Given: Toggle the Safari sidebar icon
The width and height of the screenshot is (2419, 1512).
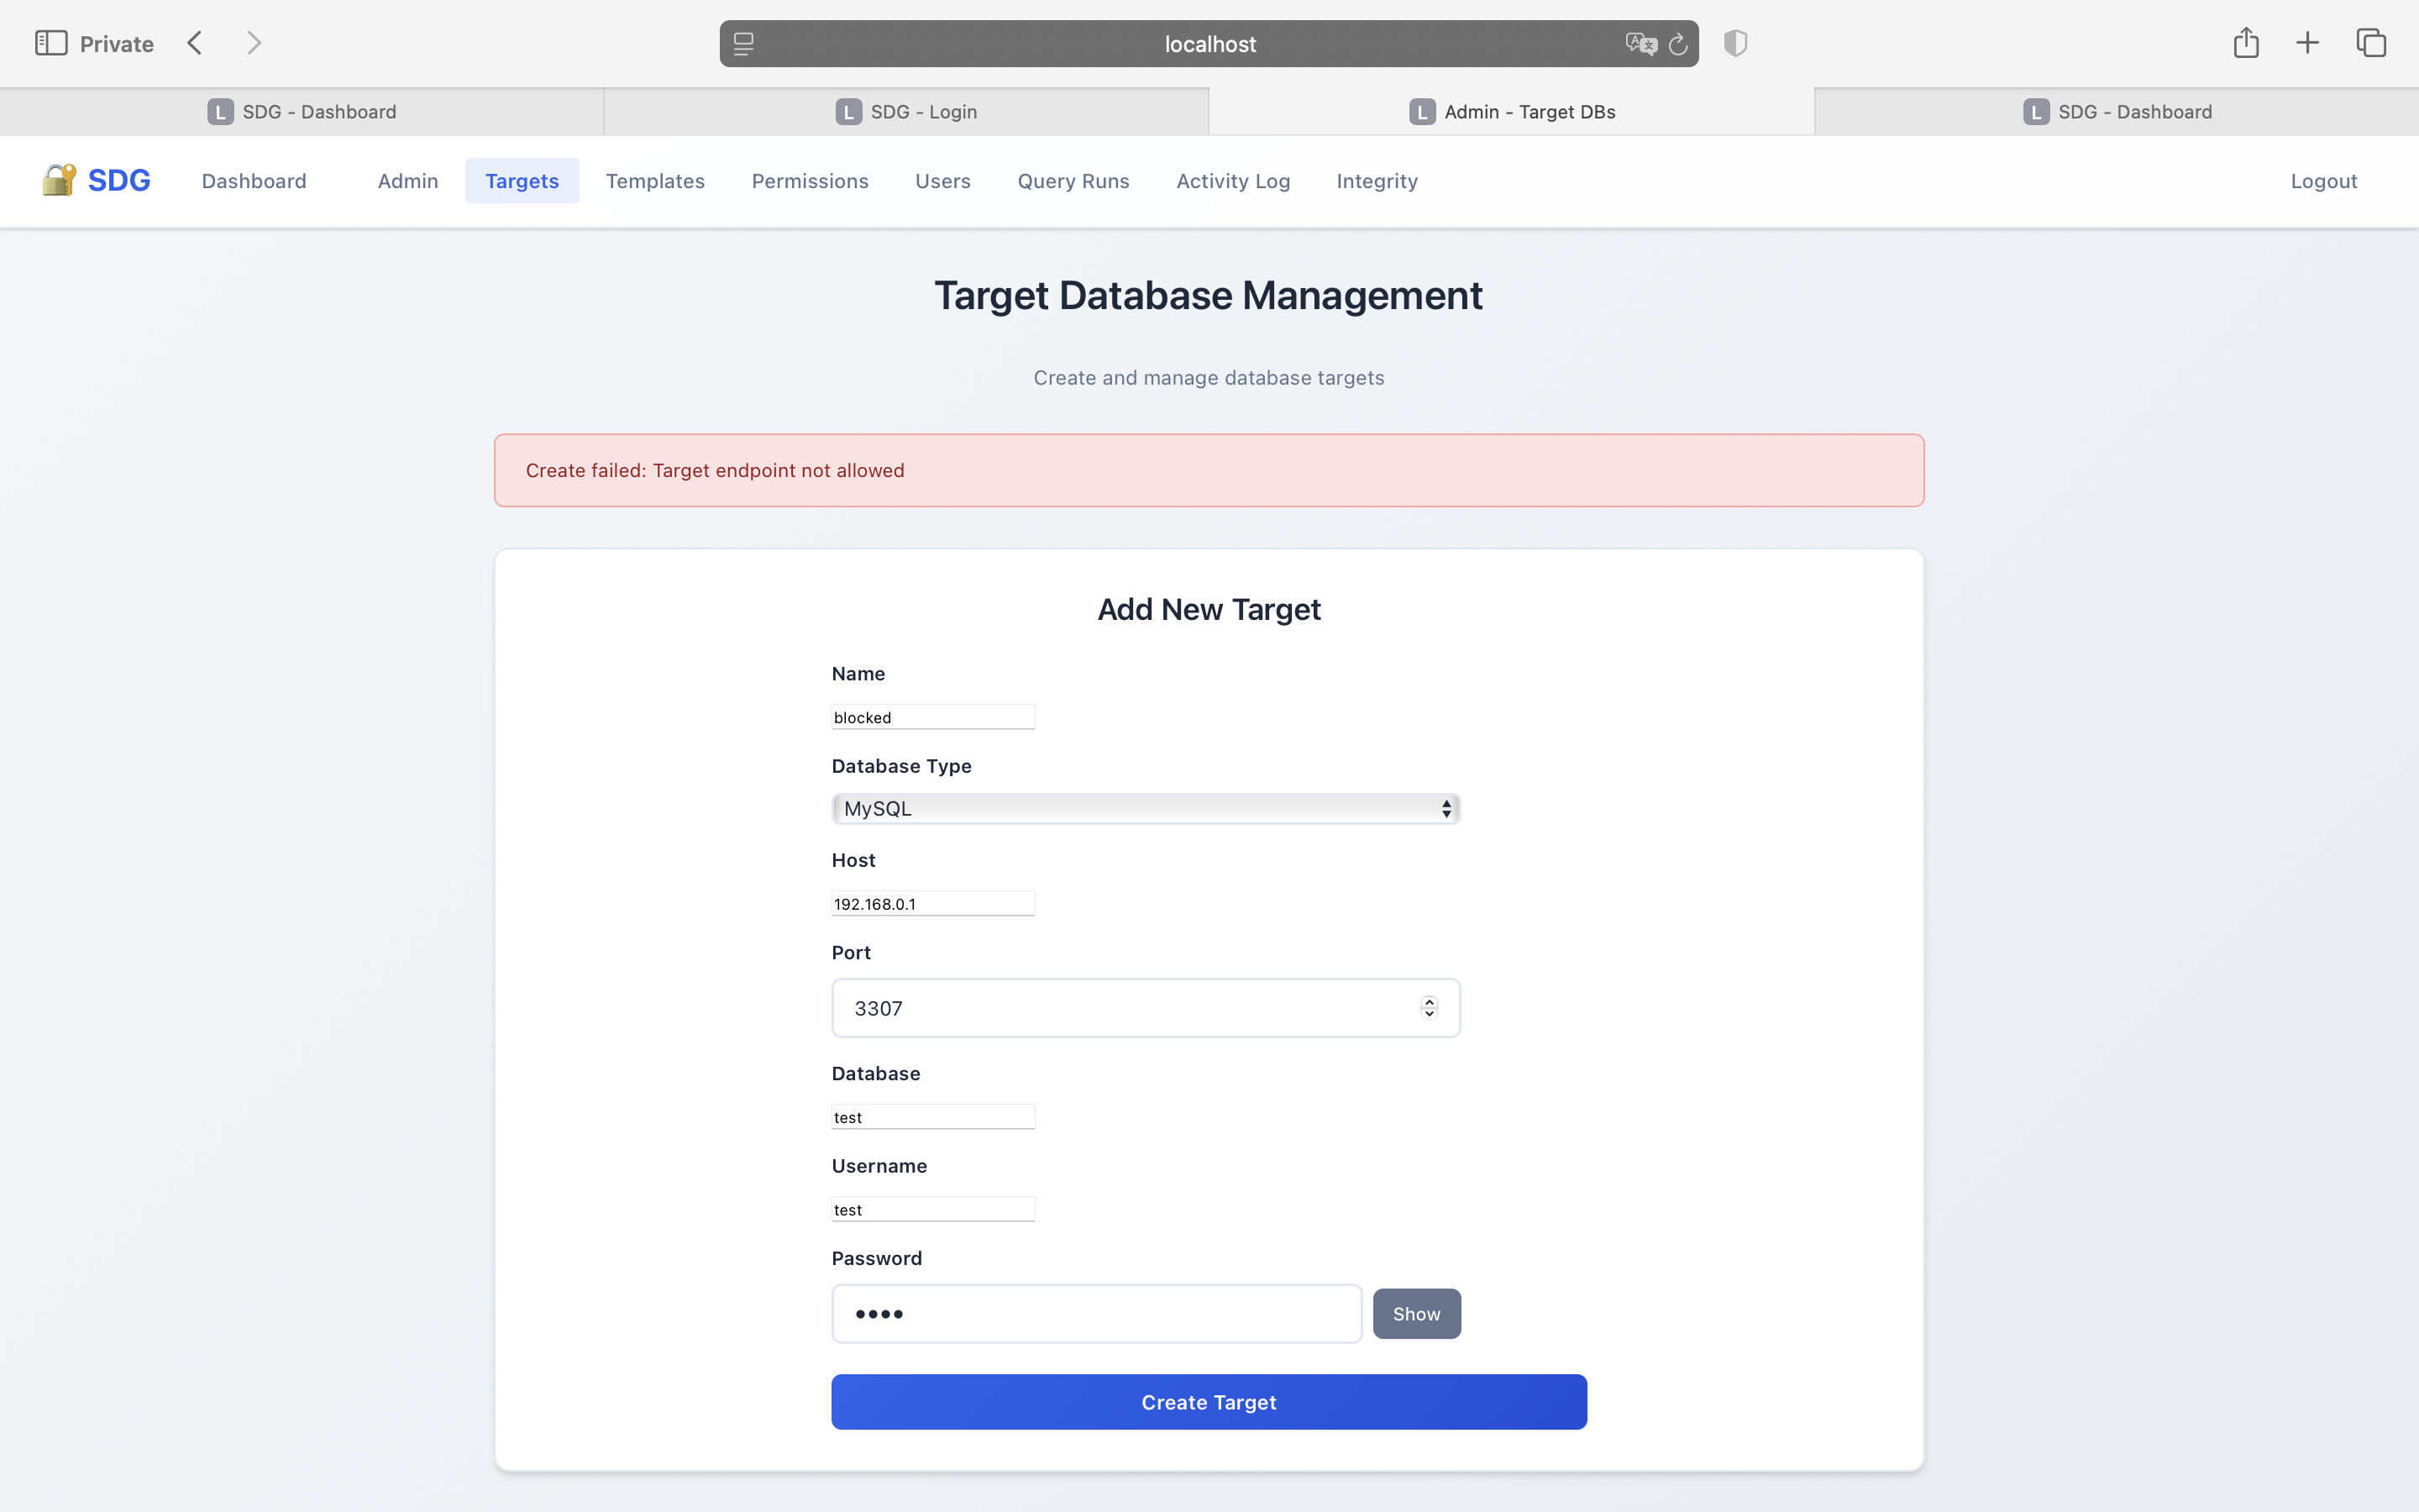Looking at the screenshot, I should (x=51, y=43).
